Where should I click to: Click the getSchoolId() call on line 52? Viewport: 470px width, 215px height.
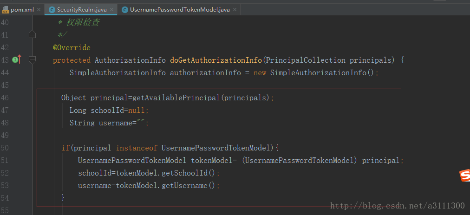[189, 173]
